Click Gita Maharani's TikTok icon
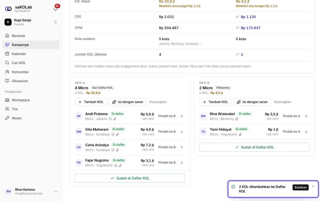This screenshot has height=201, width=322. coord(117,134)
